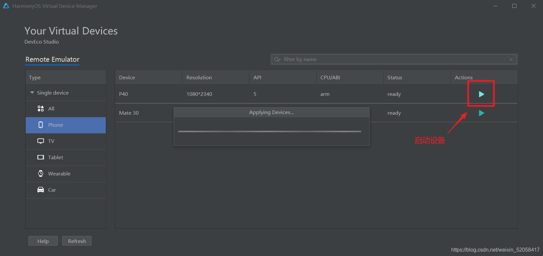Click the Phone row label text
This screenshot has width=543, height=256.
click(x=56, y=125)
